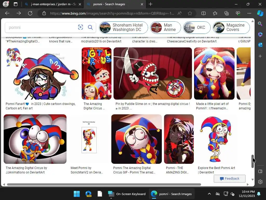Select the OKC suggestion chip

coord(197,27)
